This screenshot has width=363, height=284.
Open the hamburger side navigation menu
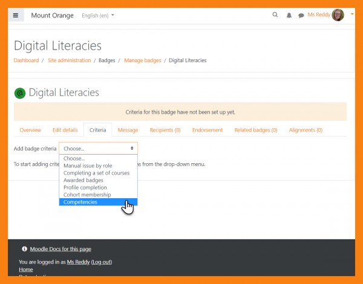coord(16,15)
